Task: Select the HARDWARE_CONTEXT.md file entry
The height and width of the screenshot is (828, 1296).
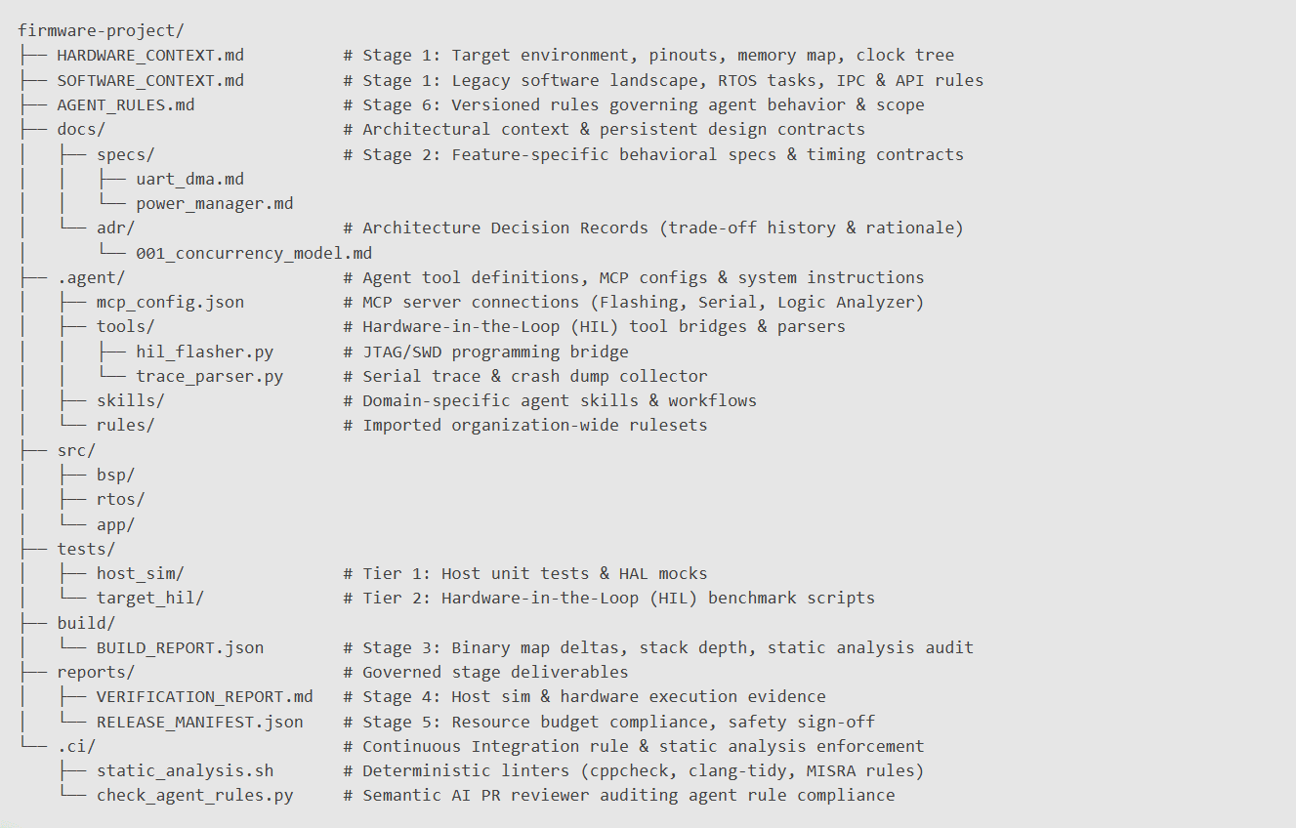Action: pos(150,56)
